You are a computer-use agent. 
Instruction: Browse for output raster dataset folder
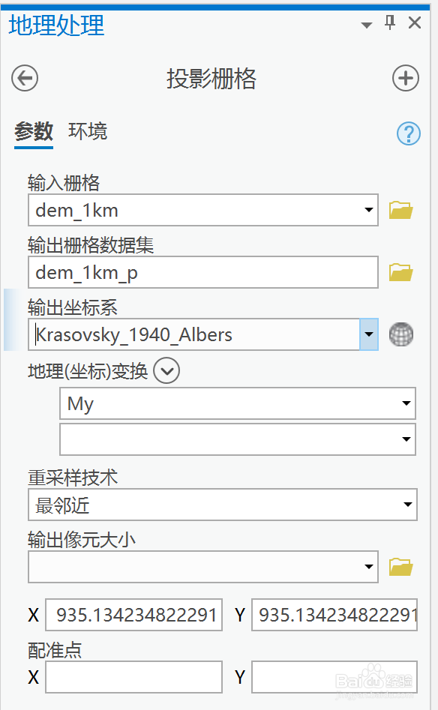400,272
